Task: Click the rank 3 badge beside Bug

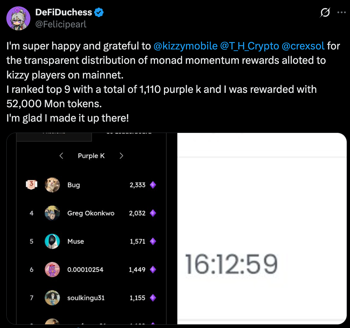Action: [31, 185]
